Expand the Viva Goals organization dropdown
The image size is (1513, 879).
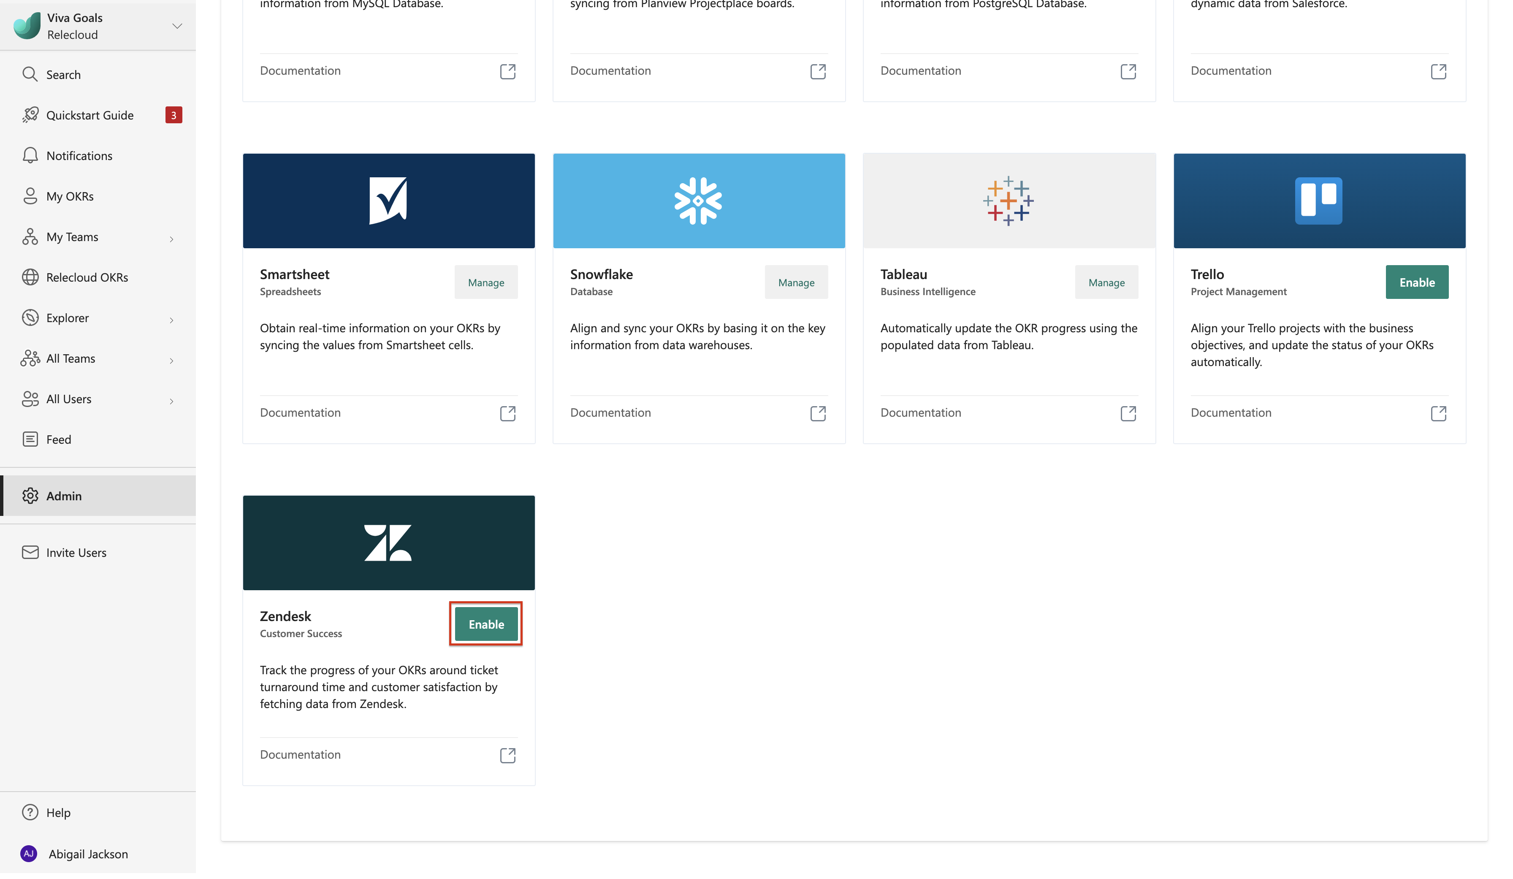pyautogui.click(x=177, y=26)
